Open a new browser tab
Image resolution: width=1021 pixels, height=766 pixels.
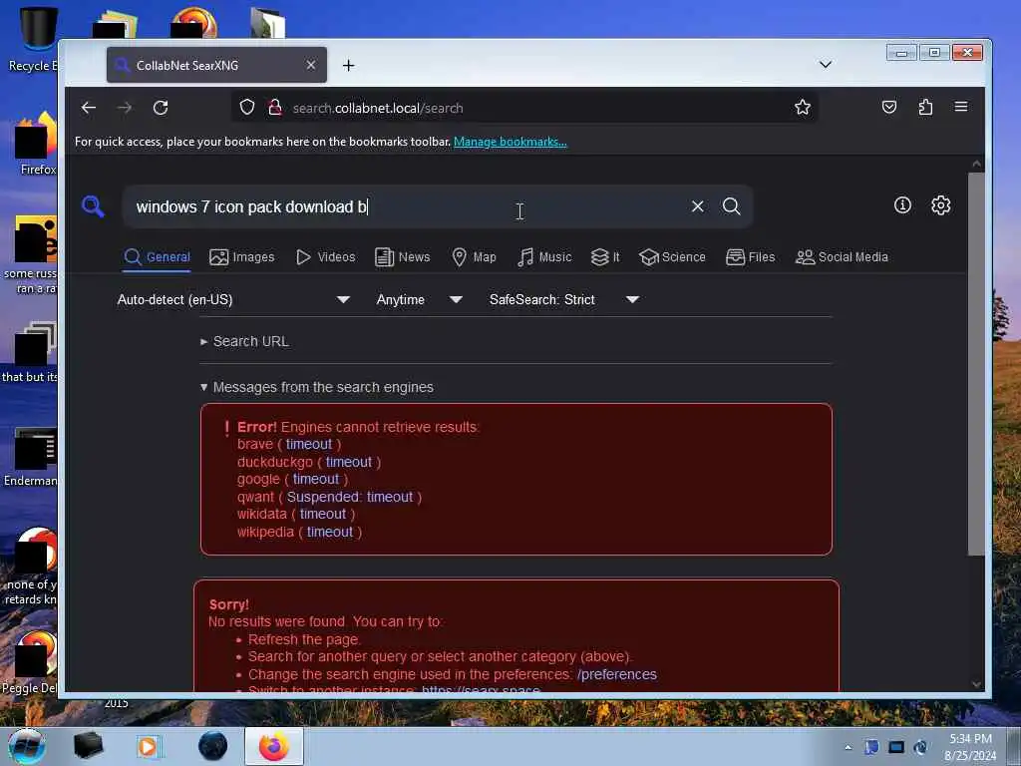(348, 65)
